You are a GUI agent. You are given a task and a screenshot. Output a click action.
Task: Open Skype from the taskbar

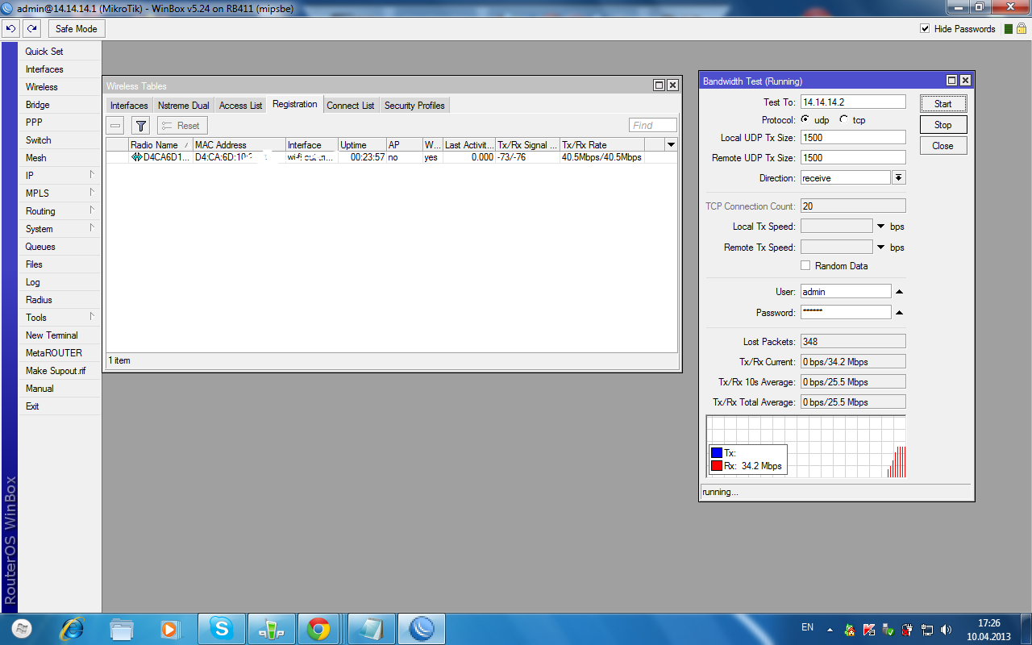pyautogui.click(x=221, y=629)
